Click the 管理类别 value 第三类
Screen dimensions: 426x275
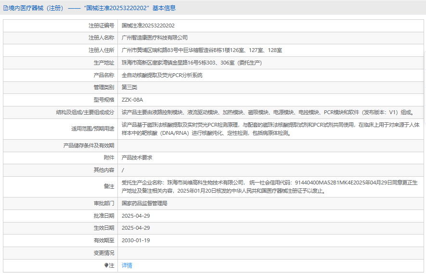[x=129, y=87]
